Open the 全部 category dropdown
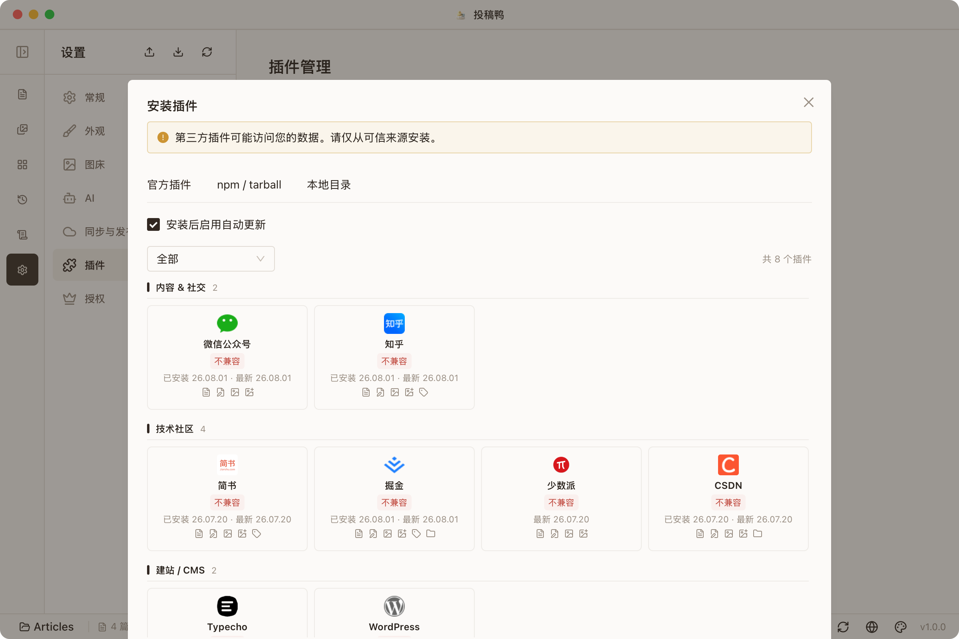Image resolution: width=959 pixels, height=639 pixels. [x=211, y=259]
